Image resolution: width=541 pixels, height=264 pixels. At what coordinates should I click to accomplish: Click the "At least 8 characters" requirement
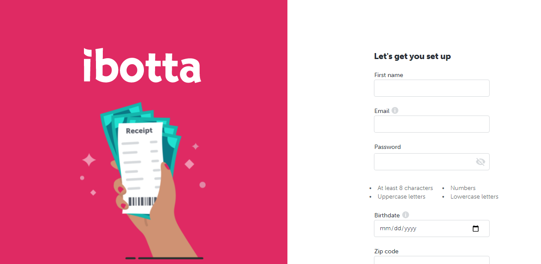point(405,188)
